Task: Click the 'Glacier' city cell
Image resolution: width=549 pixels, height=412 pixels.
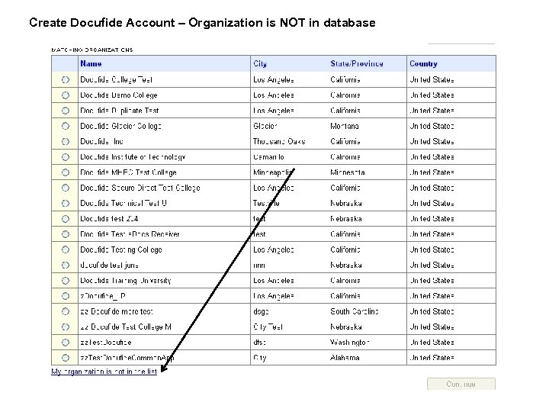Action: tap(265, 126)
